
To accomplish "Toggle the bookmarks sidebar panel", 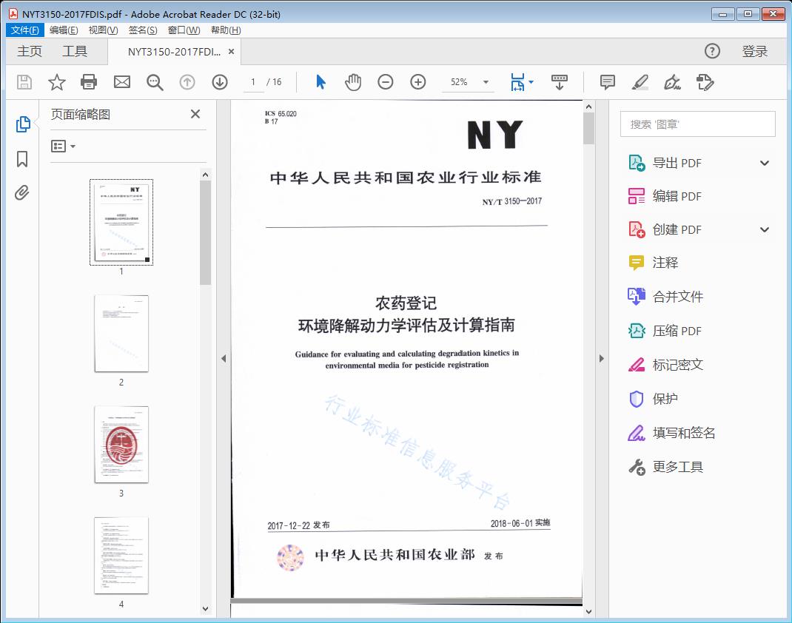I will (21, 158).
